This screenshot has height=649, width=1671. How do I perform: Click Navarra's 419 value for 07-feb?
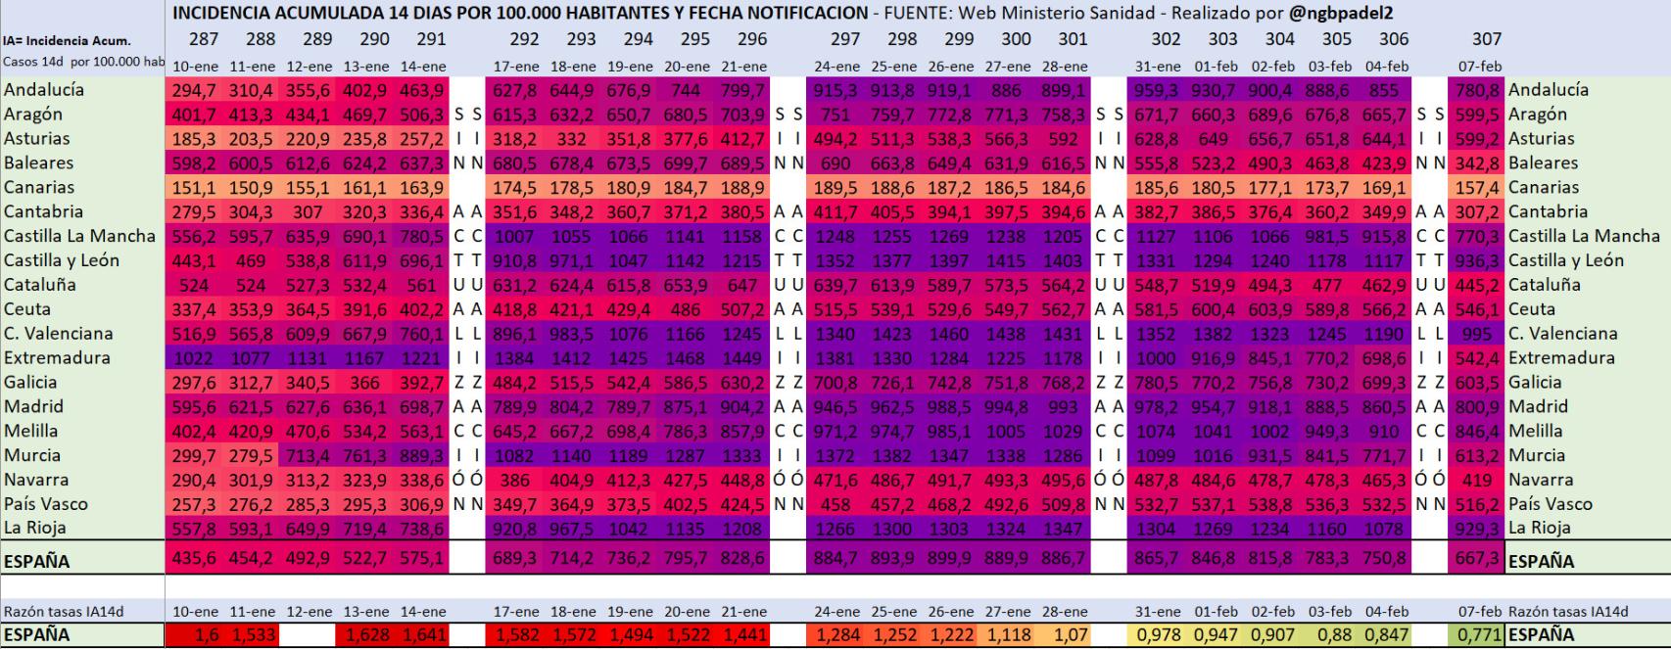1478,480
